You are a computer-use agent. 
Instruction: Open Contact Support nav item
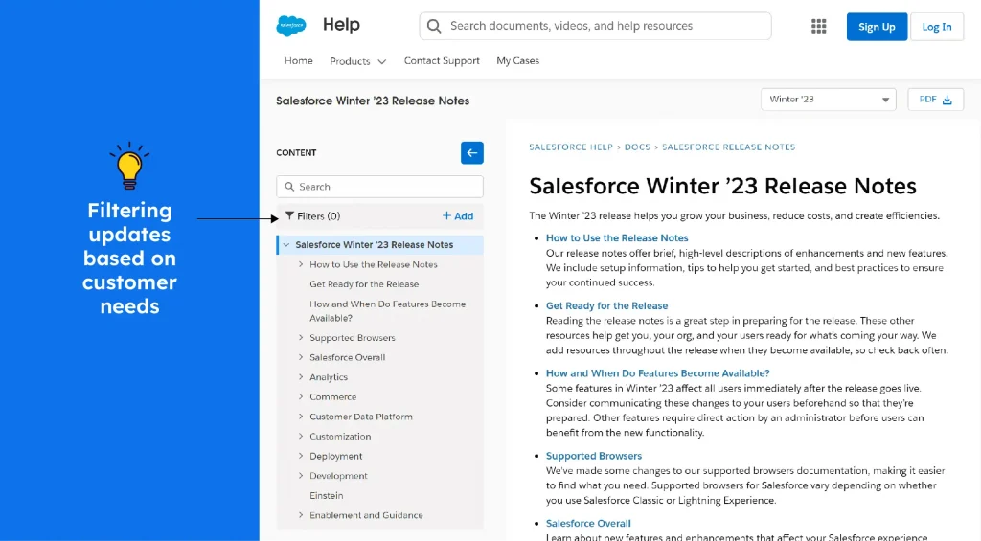coord(442,60)
